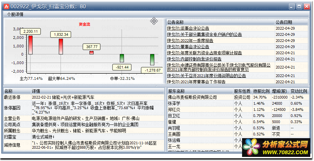The image size is (314, 161).
Task: Open 中德证券 核查意见 announcement link
Action: [219, 67]
